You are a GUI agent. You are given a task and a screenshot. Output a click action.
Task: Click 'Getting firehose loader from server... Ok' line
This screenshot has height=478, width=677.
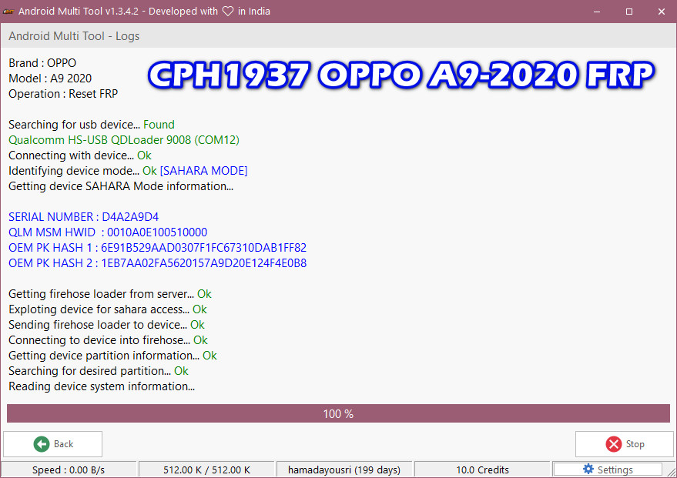tap(110, 294)
